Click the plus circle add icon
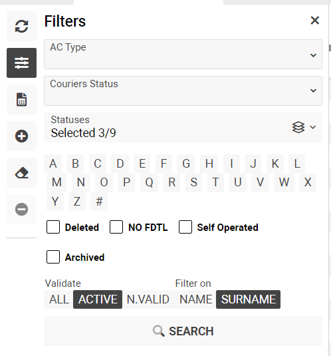Image resolution: width=331 pixels, height=356 pixels. click(x=21, y=136)
